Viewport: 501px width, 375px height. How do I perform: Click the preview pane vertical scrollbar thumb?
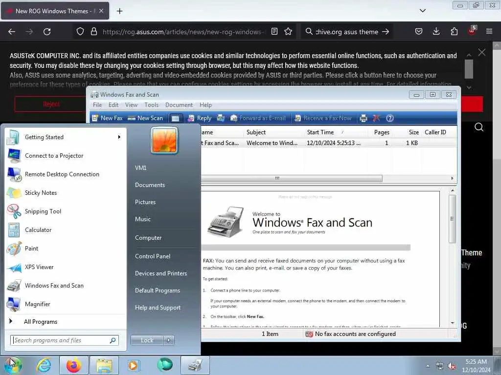coord(452,219)
